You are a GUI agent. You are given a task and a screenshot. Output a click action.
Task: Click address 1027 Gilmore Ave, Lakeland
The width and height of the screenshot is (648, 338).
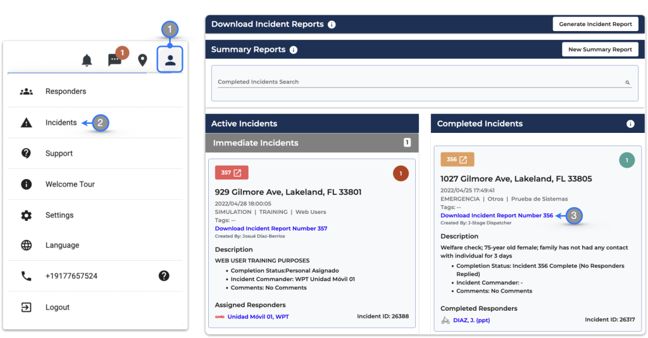516,179
